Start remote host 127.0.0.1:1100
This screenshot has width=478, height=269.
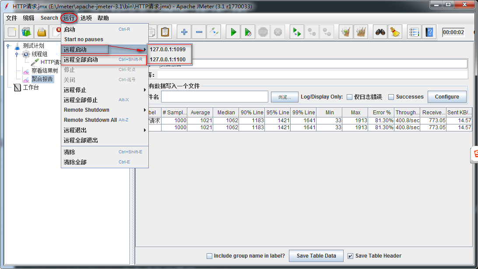coord(169,60)
